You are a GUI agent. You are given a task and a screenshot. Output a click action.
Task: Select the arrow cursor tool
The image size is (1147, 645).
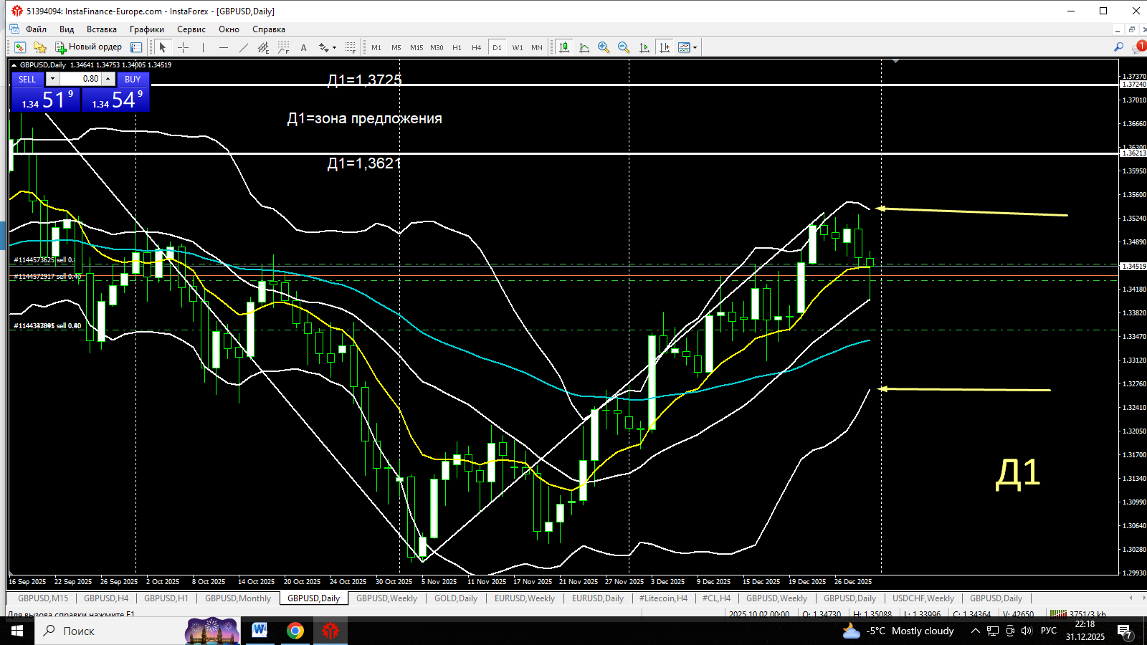(163, 47)
